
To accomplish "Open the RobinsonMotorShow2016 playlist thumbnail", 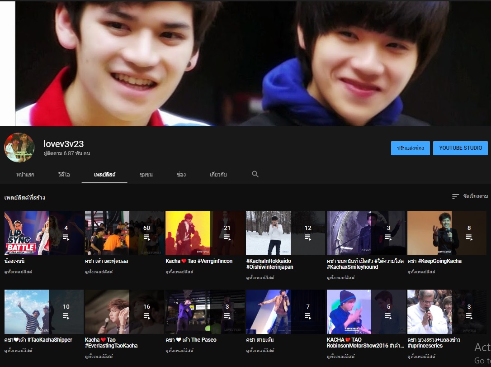I will (366, 312).
